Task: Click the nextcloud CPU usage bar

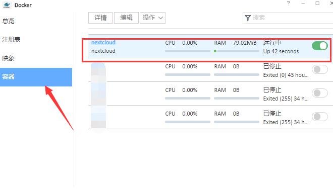Action: pos(188,51)
